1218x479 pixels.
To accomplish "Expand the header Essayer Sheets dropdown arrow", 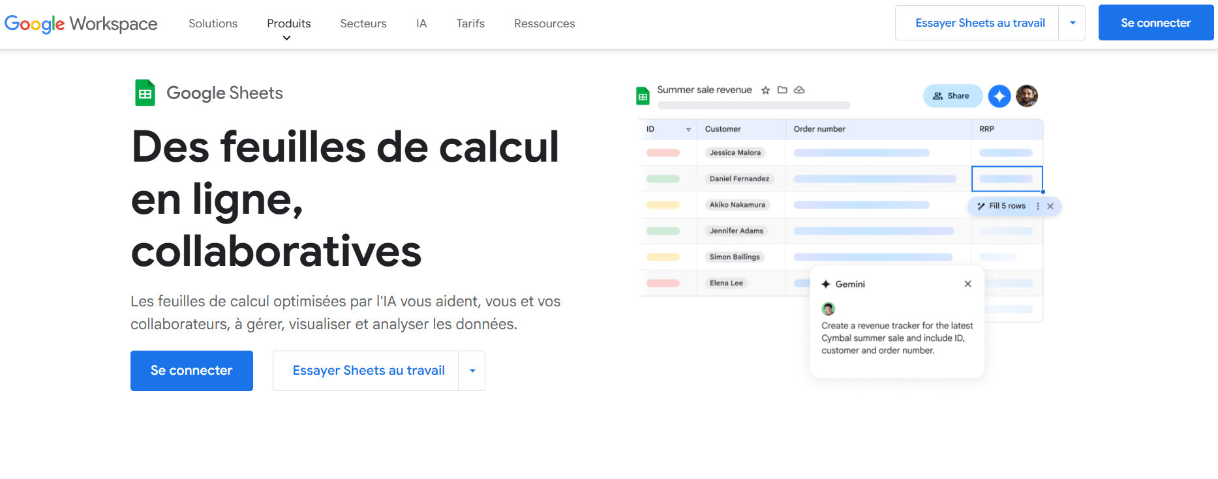I will pos(1073,23).
